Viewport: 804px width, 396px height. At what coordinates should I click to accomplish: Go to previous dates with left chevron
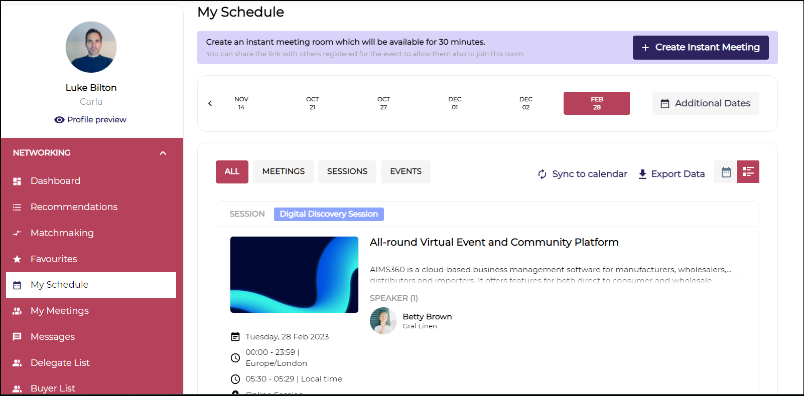pos(210,103)
